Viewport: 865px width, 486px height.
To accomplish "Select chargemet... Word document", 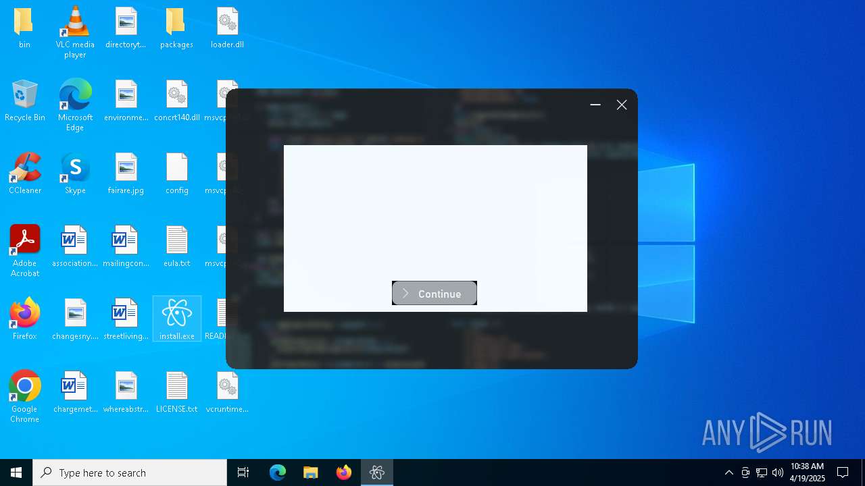I will pos(75,392).
